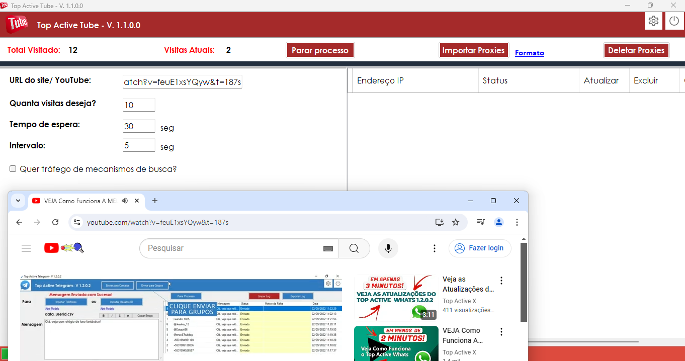685x361 pixels.
Task: Click the install app icon in the address bar
Action: click(440, 222)
